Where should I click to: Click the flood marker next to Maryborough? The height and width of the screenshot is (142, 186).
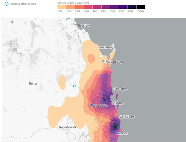(x=103, y=61)
